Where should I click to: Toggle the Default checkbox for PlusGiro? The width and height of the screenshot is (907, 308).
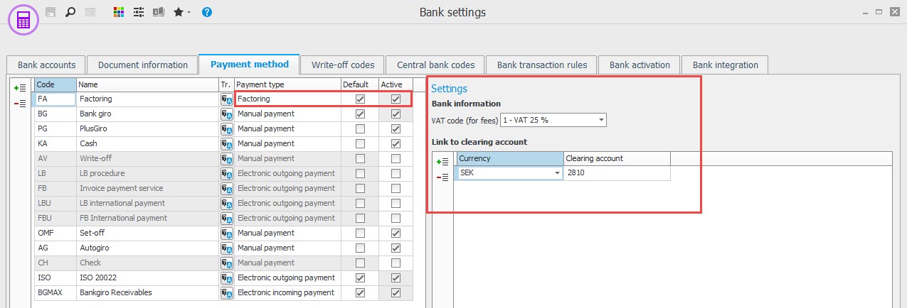360,129
